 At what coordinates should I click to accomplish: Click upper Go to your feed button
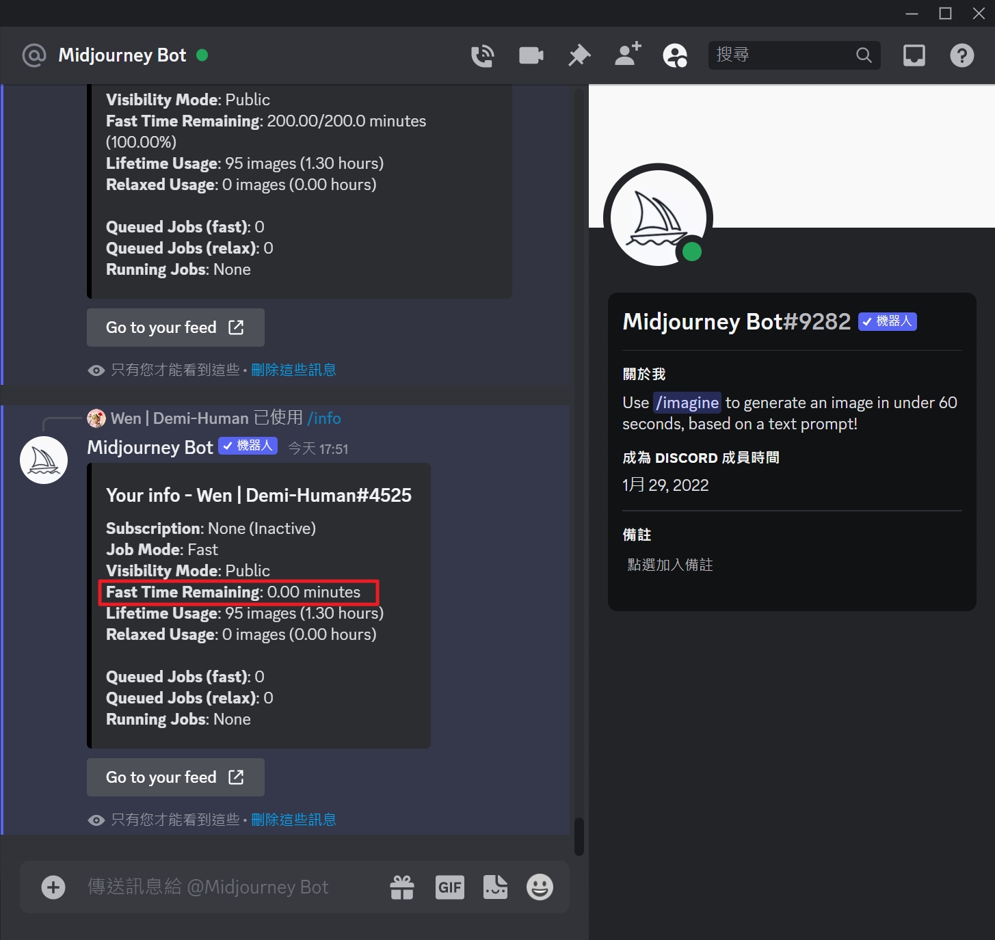click(x=176, y=327)
